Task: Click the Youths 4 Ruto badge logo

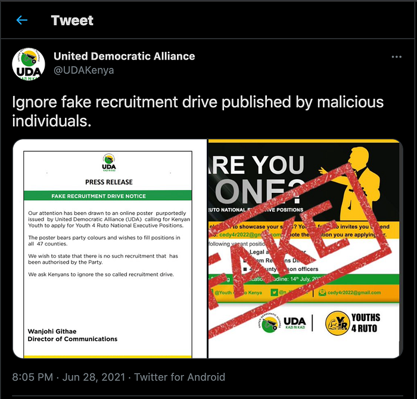Action: [x=338, y=323]
